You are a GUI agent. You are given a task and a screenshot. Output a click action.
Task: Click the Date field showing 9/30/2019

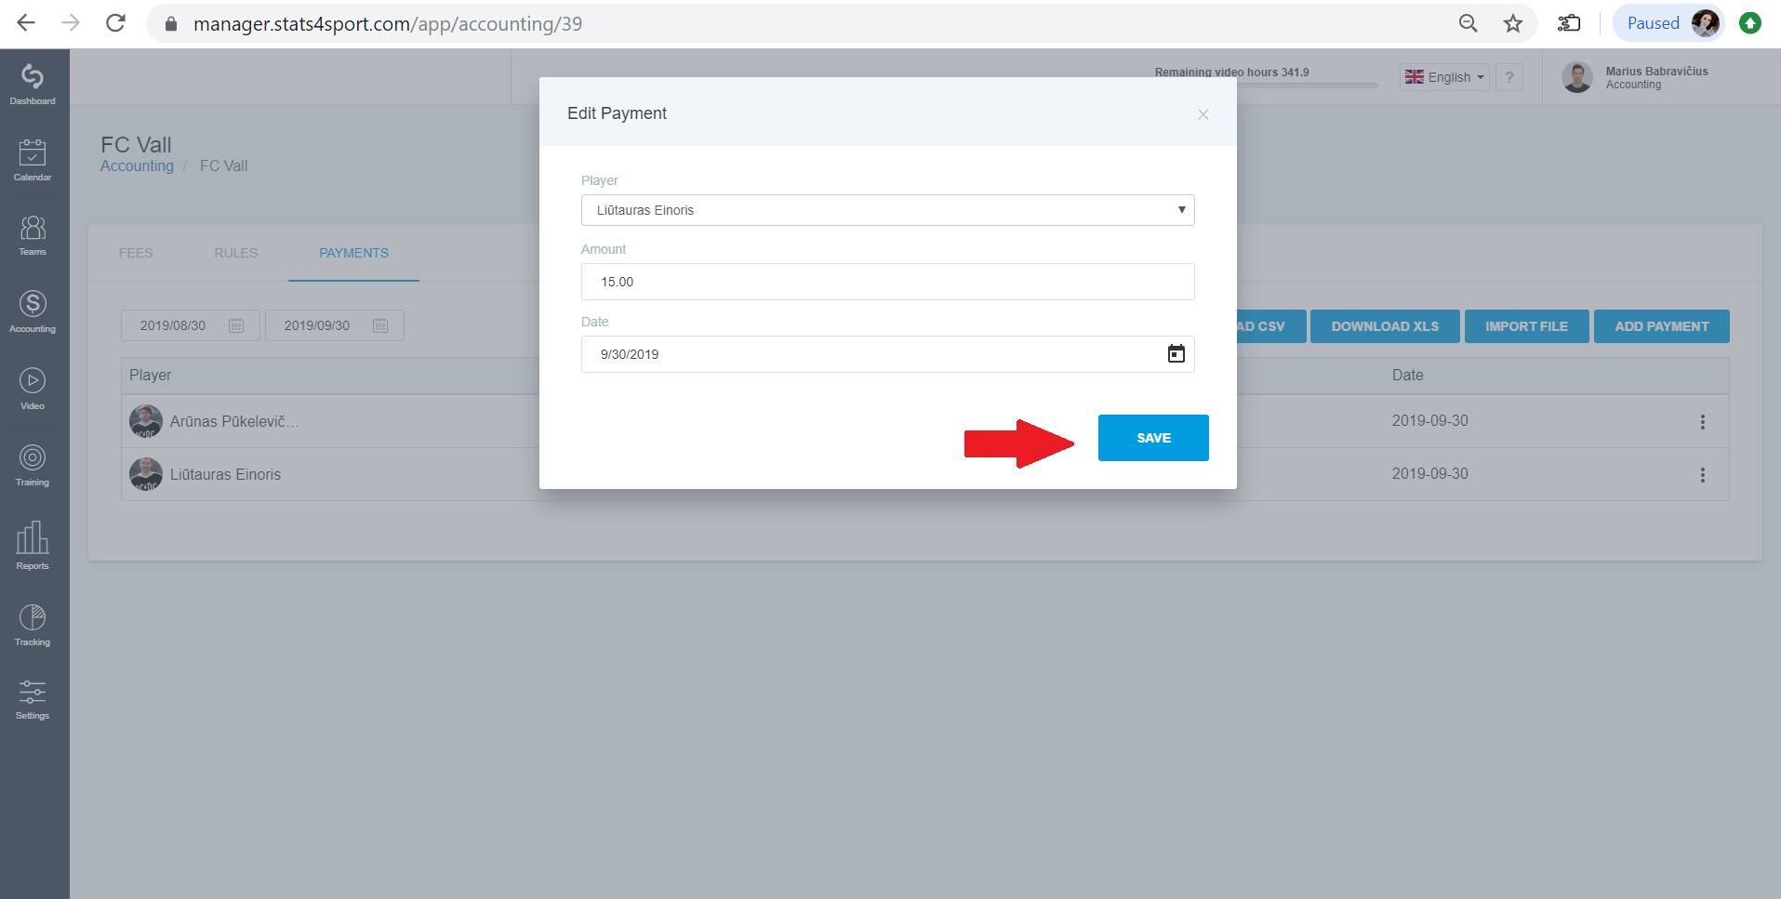pyautogui.click(x=888, y=354)
